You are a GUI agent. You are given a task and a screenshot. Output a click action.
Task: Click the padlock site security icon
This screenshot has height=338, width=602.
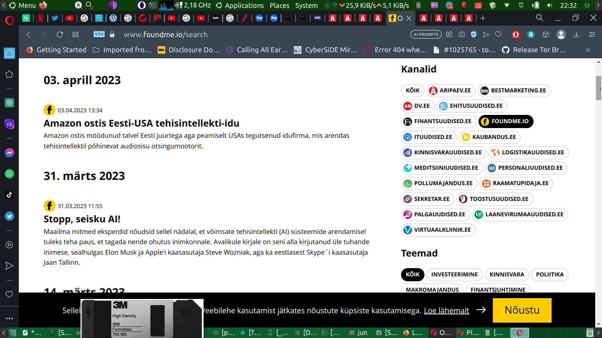[x=112, y=34]
